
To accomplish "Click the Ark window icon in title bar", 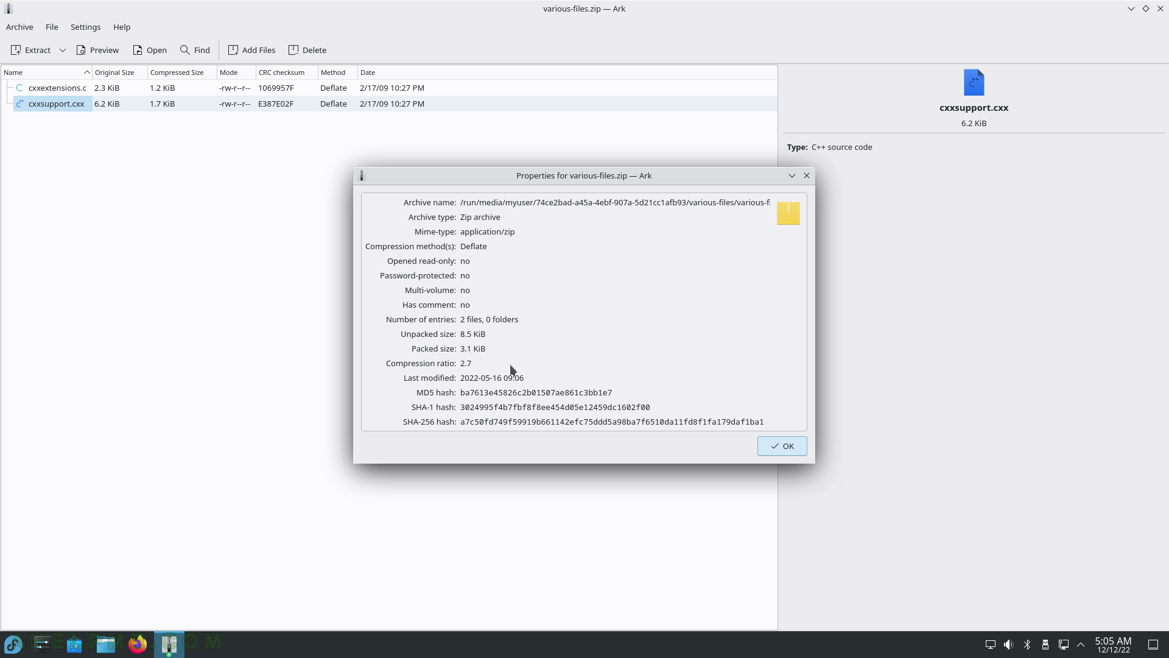I will pyautogui.click(x=9, y=9).
